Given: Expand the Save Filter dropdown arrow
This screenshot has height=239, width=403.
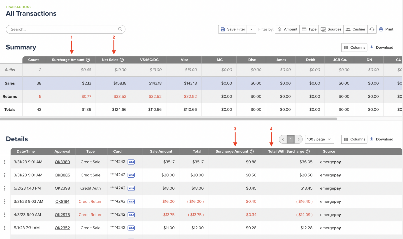Looking at the screenshot, I should (x=251, y=29).
